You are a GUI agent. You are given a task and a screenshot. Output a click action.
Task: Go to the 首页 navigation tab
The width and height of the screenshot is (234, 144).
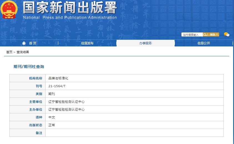point(32,43)
